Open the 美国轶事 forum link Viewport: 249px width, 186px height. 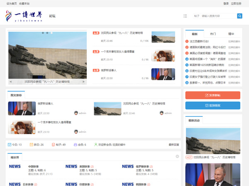tap(85, 167)
